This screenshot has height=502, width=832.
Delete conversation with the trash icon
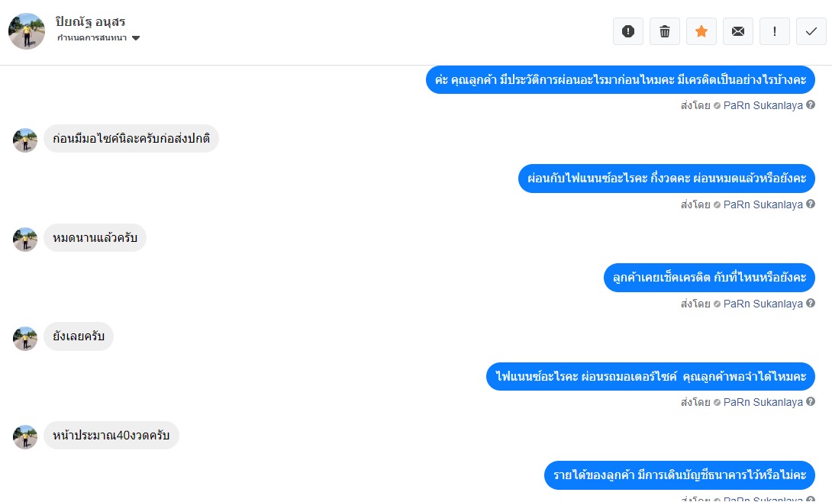click(665, 31)
